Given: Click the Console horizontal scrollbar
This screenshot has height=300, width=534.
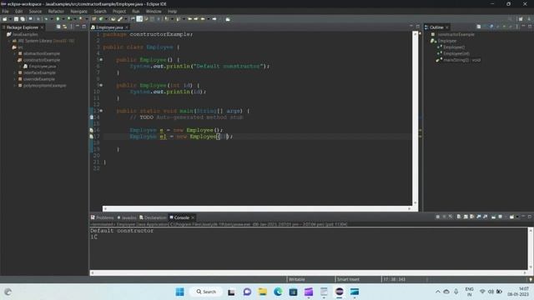Looking at the screenshot, I should (x=308, y=272).
